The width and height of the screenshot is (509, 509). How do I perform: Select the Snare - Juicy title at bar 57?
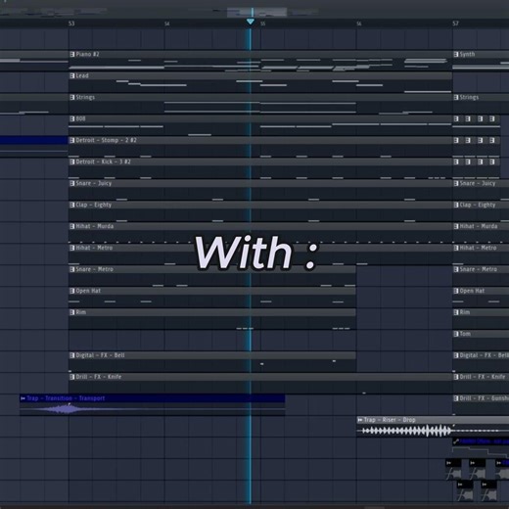(x=478, y=183)
